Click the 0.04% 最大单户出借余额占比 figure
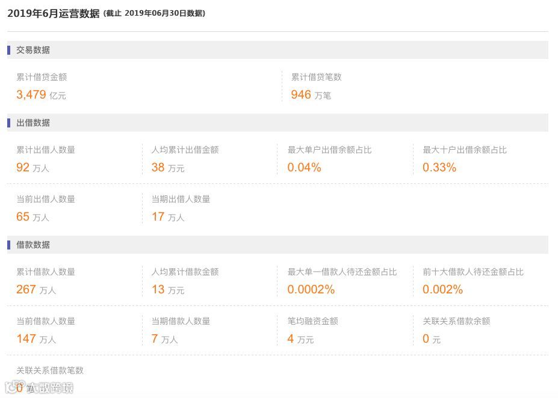558x398 pixels. [x=304, y=168]
